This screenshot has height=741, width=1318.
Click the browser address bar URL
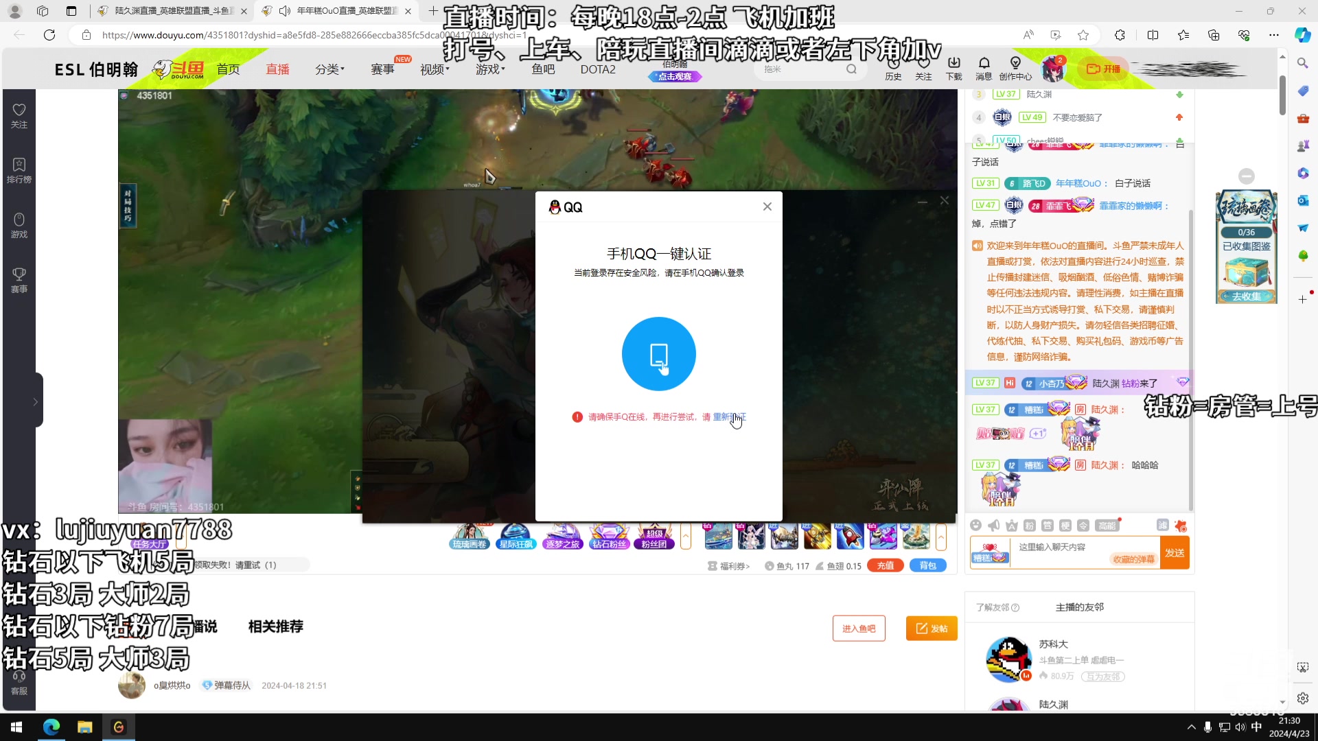[x=316, y=35]
